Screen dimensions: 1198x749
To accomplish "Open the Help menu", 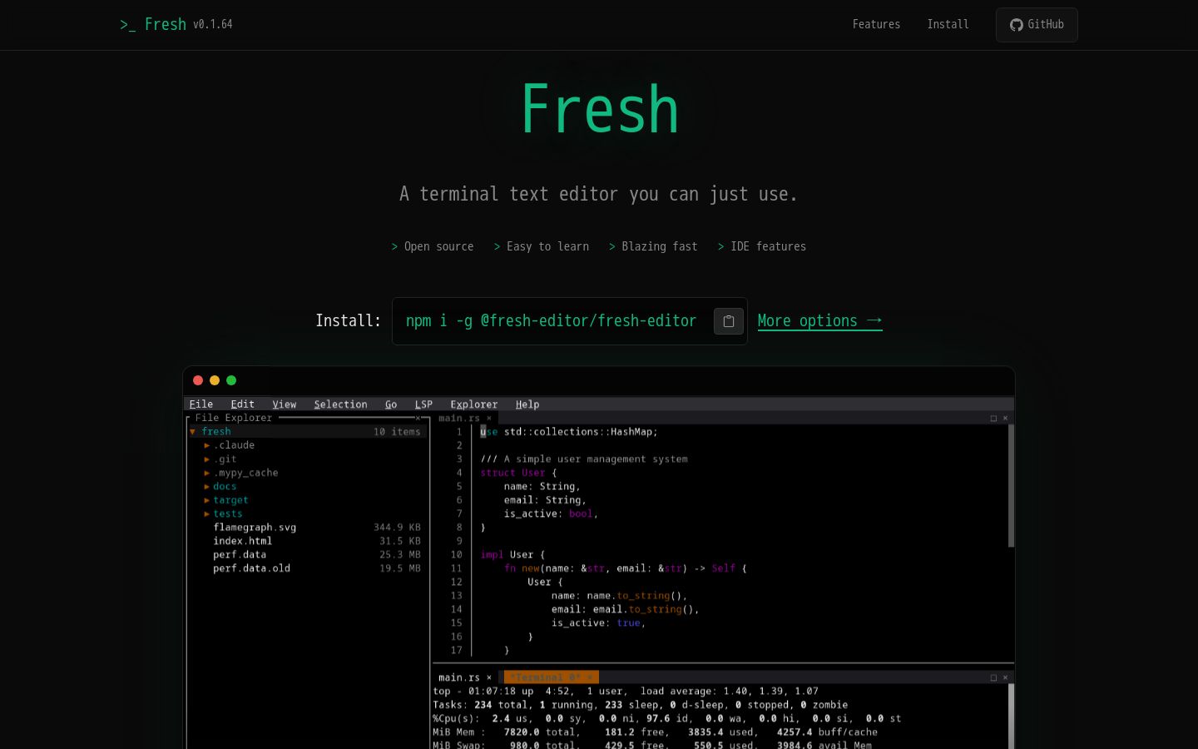I will click(x=527, y=404).
